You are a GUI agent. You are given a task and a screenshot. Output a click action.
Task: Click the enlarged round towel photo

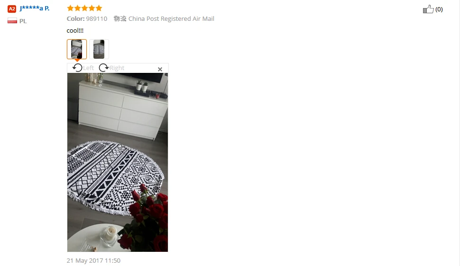click(118, 162)
